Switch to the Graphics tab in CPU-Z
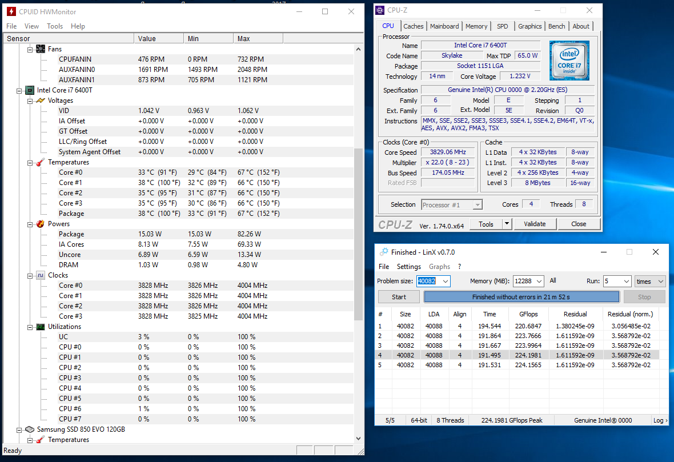The image size is (674, 462). (x=529, y=26)
